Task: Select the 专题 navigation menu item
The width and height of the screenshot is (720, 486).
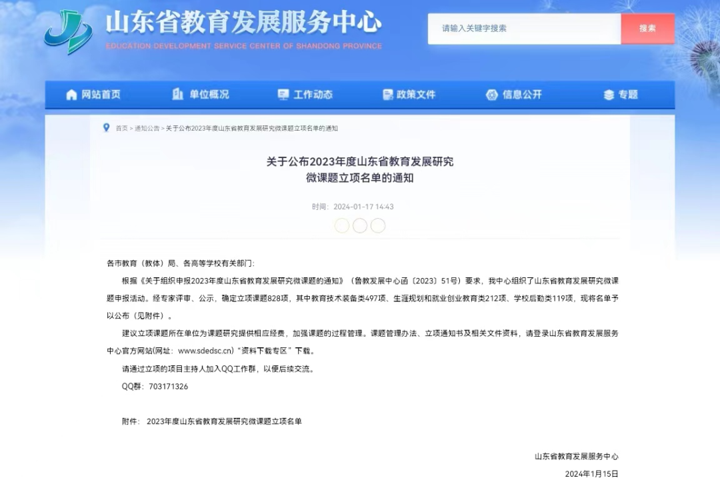Action: (627, 95)
